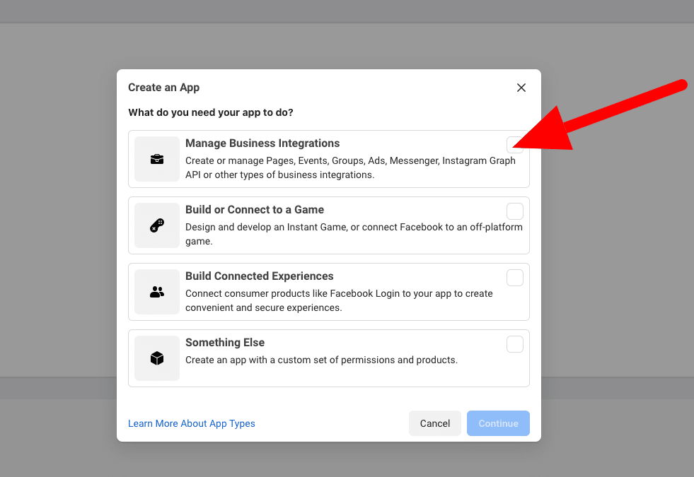Open Learn More About App Types link
Viewport: 694px width, 477px height.
192,423
